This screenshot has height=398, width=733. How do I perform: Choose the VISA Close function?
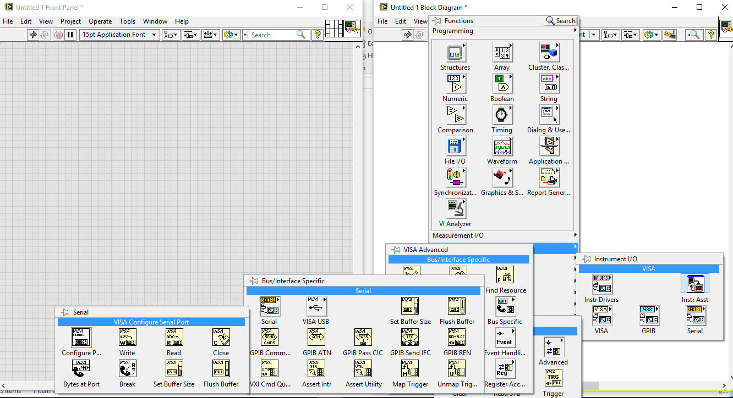(221, 338)
